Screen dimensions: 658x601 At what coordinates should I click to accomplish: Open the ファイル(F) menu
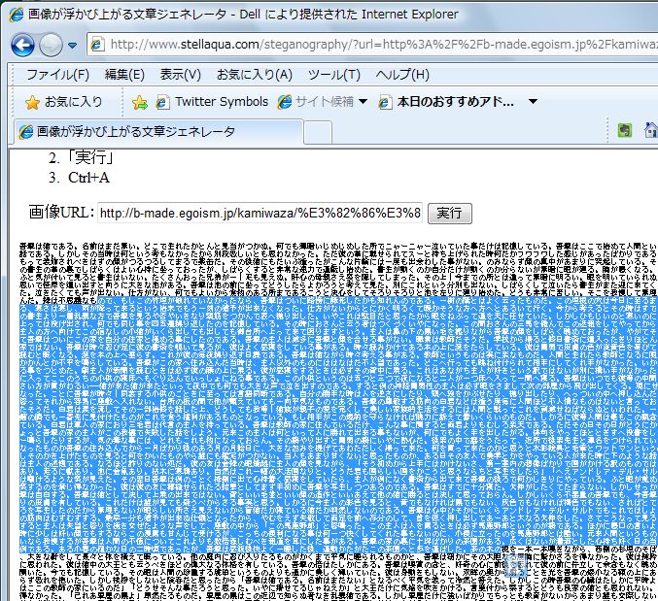tap(58, 75)
